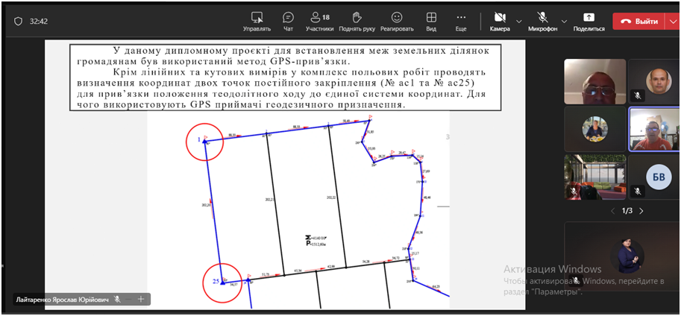Screen dimensions: 681x316
Task: Expand the camera options arrow
Action: point(519,21)
